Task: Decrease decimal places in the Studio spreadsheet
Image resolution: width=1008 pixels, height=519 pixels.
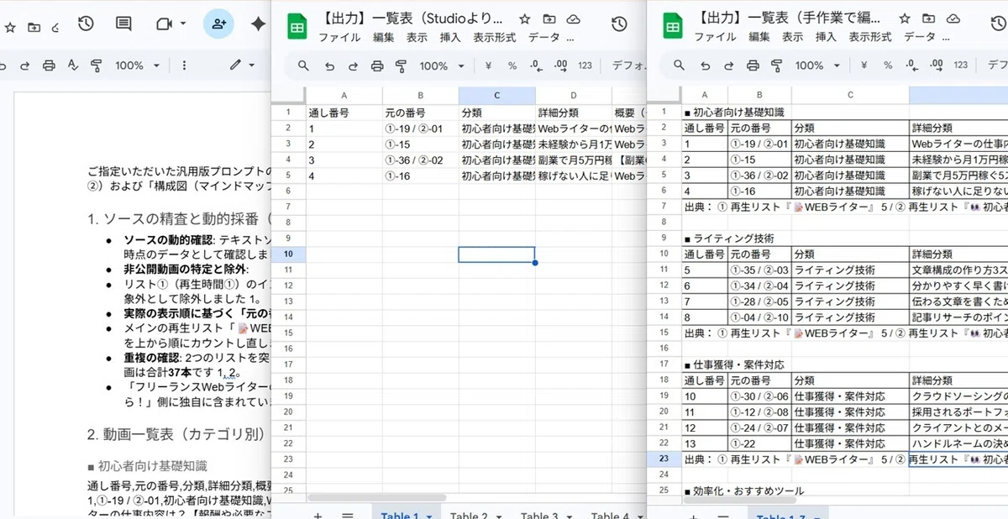Action: [x=538, y=66]
